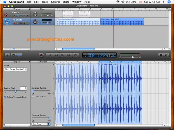This screenshot has height=130, width=174.
Task: Uncheck Follow Tempo & Pitch
Action: pos(5,97)
